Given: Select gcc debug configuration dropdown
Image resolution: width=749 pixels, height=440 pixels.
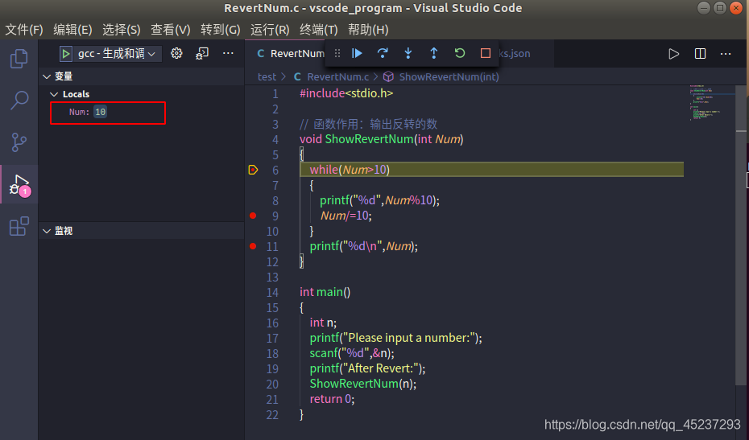Looking at the screenshot, I should (x=117, y=53).
